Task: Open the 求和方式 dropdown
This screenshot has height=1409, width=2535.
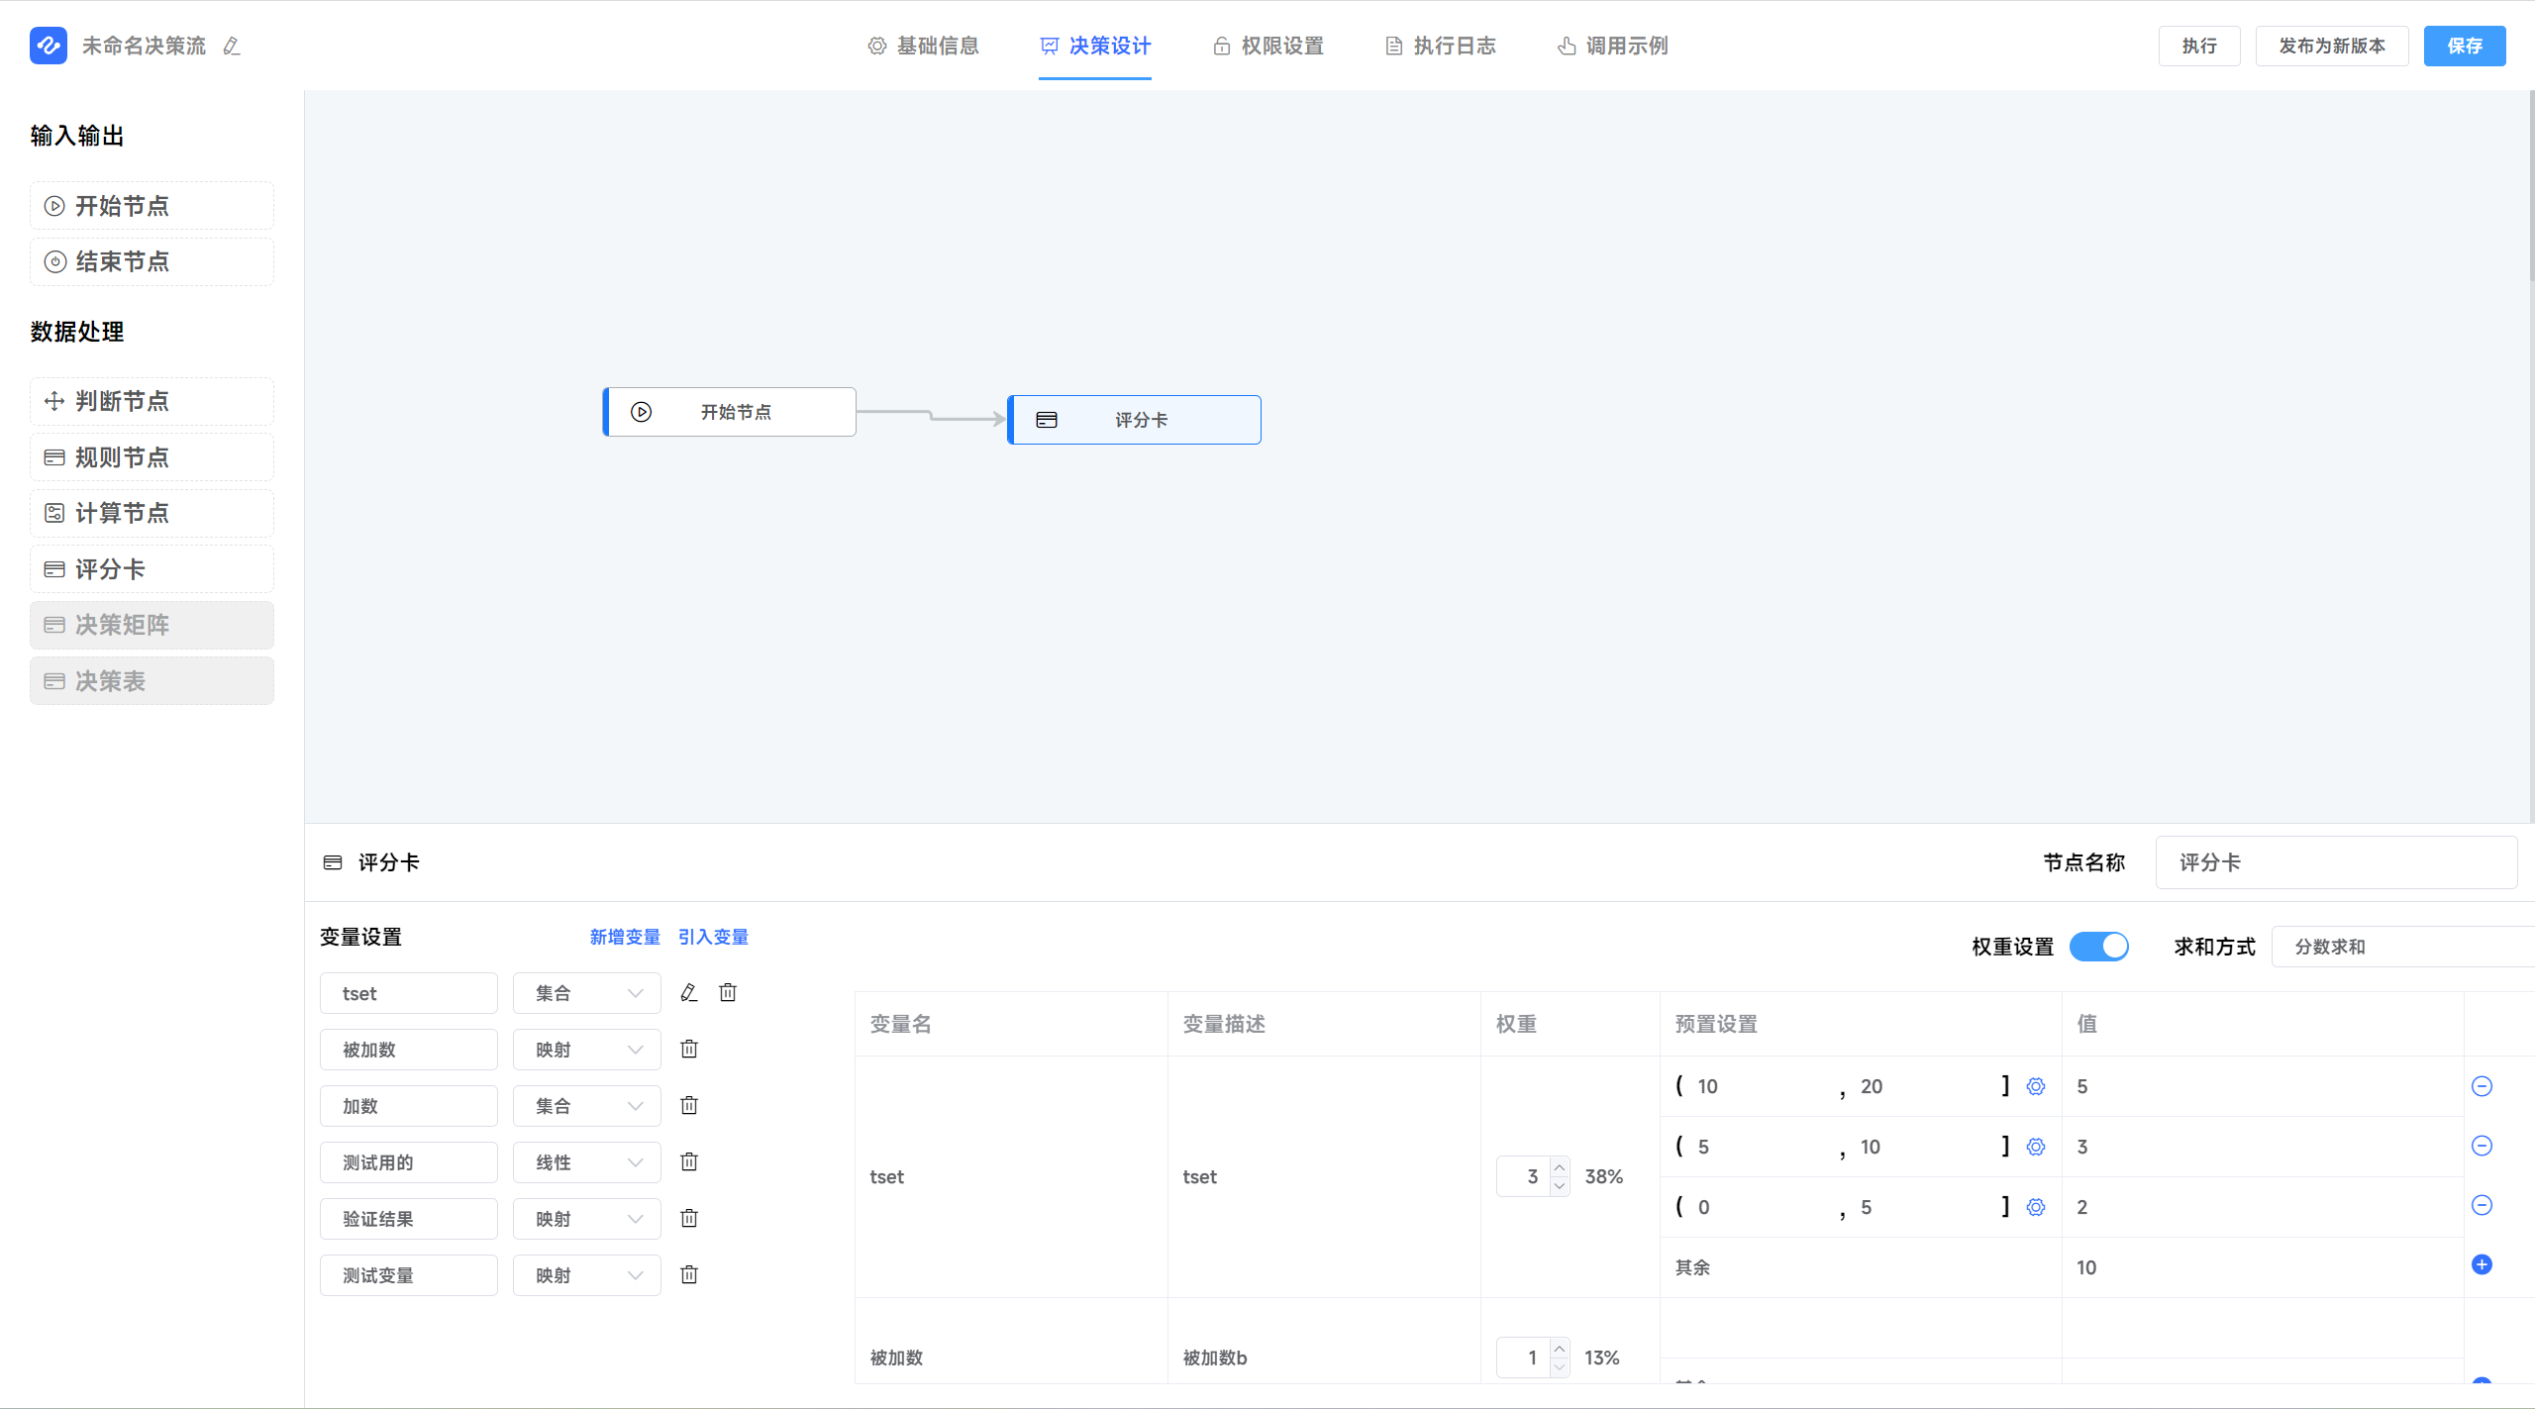Action: pos(2403,947)
